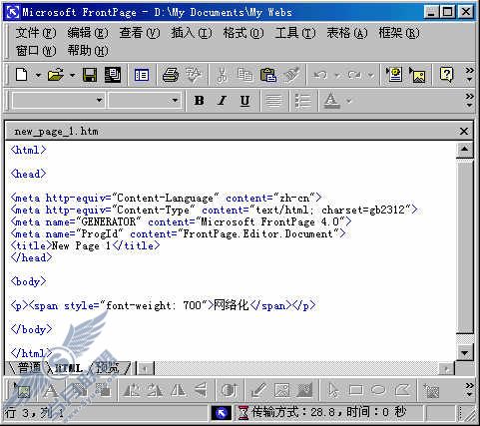480x426 pixels.
Task: Paste with the clipboard icon
Action: [268, 75]
